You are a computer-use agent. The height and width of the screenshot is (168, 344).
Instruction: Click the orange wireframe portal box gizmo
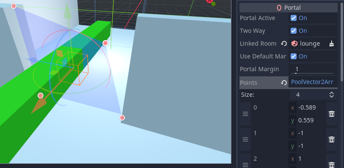pyautogui.click(x=73, y=68)
